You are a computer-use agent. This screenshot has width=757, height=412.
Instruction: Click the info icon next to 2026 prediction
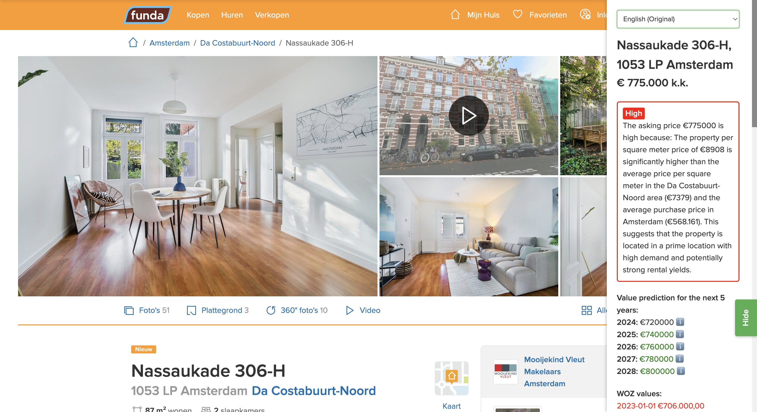pyautogui.click(x=680, y=347)
